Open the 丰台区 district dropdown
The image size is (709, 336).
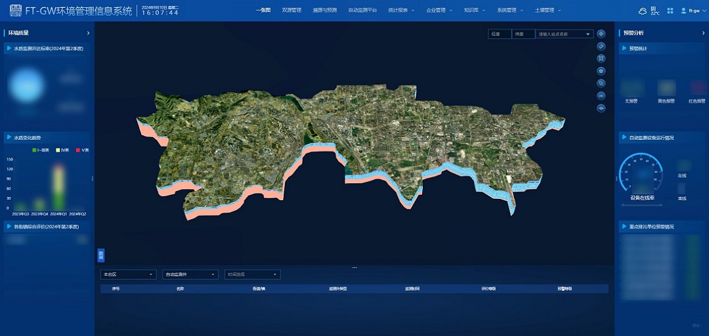tap(128, 274)
